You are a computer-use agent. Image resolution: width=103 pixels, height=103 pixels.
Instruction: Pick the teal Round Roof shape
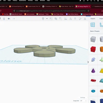pos(101,81)
